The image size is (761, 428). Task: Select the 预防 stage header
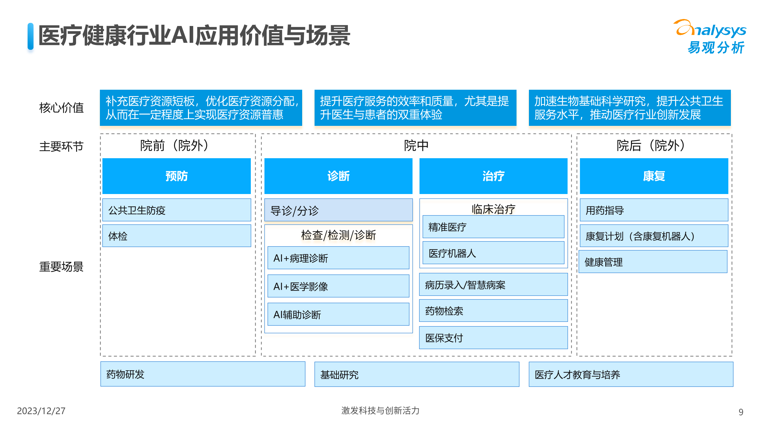[x=176, y=176]
